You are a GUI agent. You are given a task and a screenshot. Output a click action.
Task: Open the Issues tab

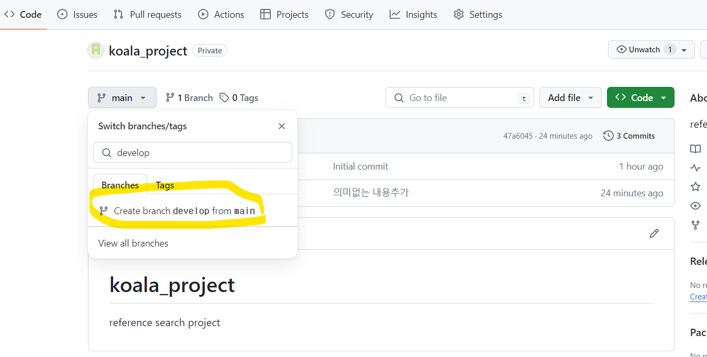[x=77, y=15]
